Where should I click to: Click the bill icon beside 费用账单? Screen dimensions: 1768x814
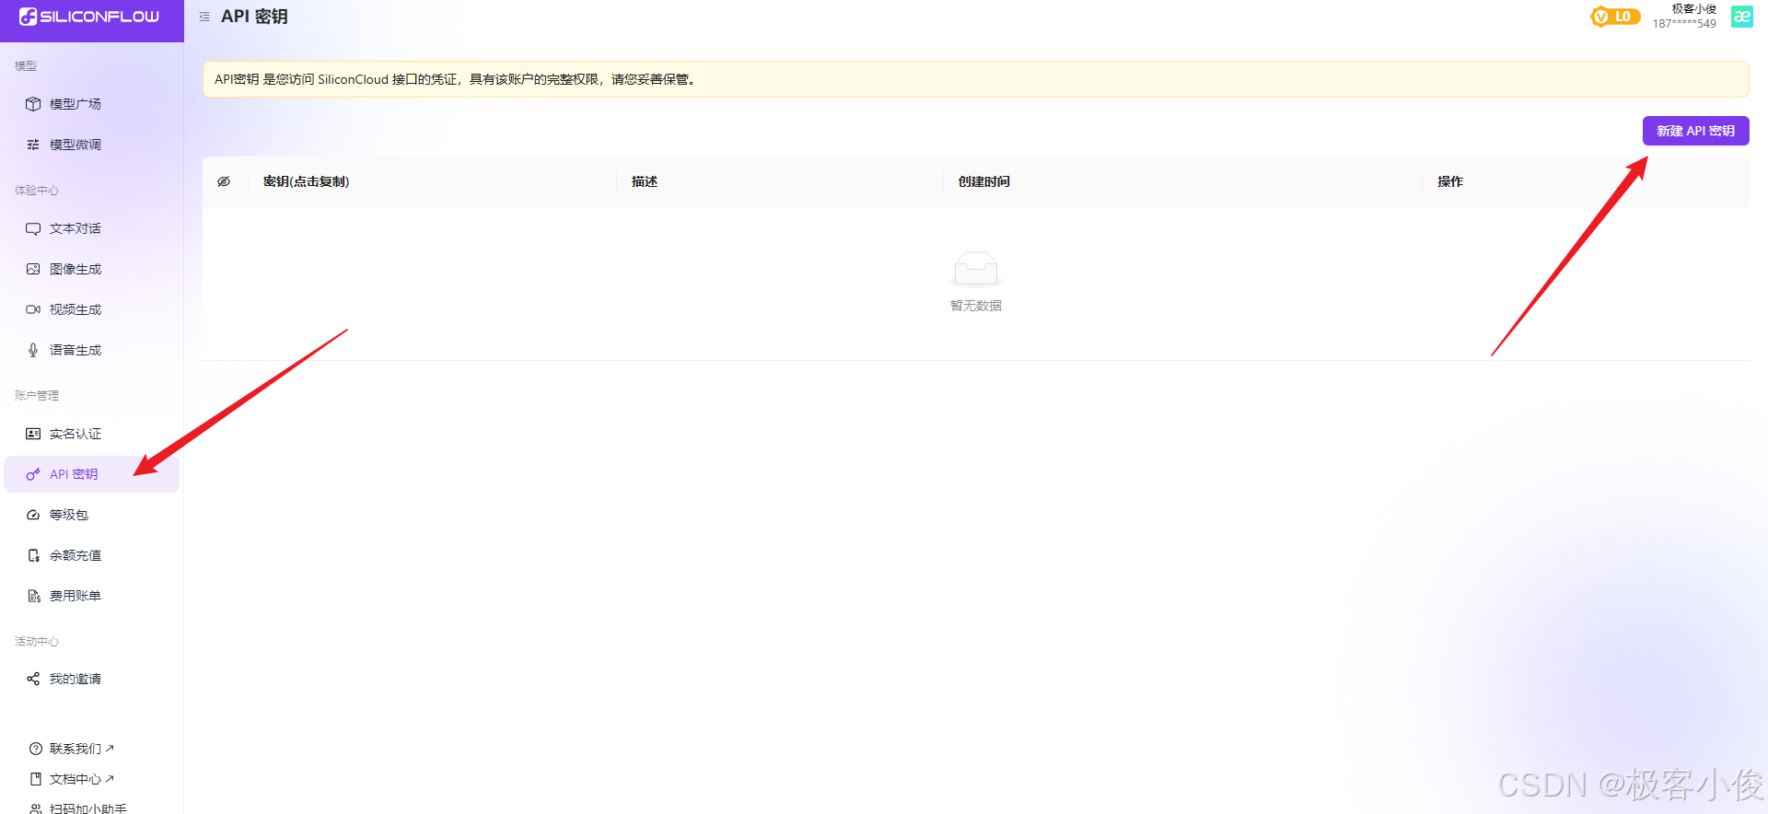[33, 596]
